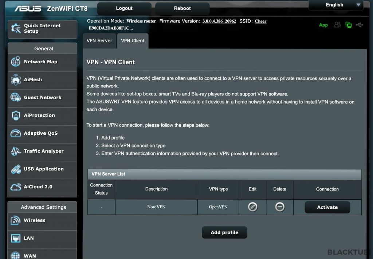
Task: Click the Connection Status column header
Action: (x=101, y=189)
